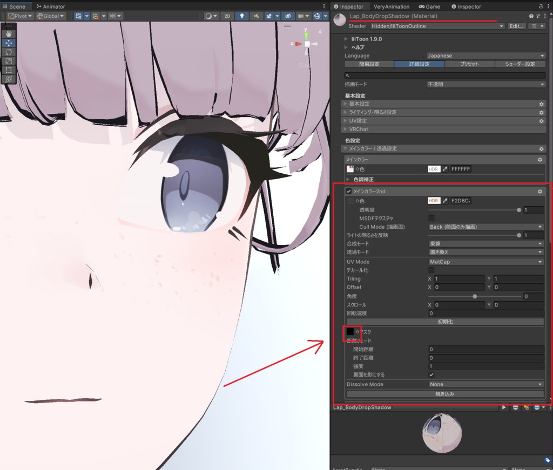Open the material help question mark icon
The height and width of the screenshot is (470, 553).
(x=531, y=16)
